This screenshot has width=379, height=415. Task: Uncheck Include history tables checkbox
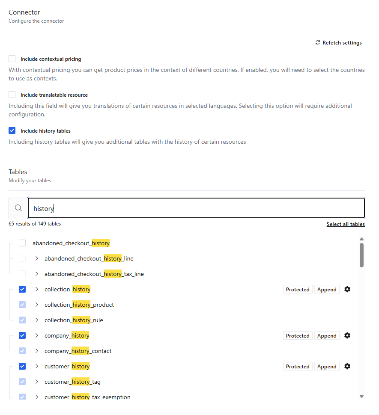pyautogui.click(x=12, y=131)
